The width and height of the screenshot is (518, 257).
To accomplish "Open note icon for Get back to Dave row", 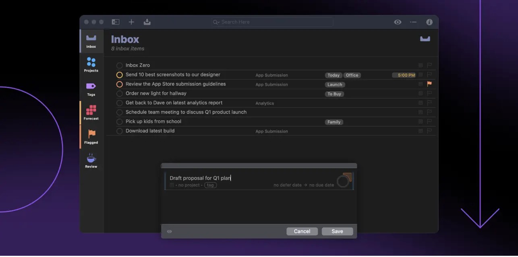I will [x=421, y=103].
